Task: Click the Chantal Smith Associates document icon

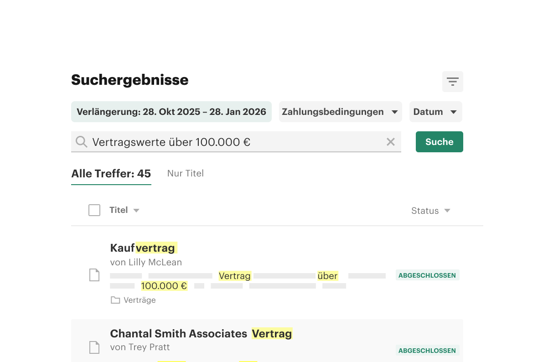Action: (x=94, y=347)
